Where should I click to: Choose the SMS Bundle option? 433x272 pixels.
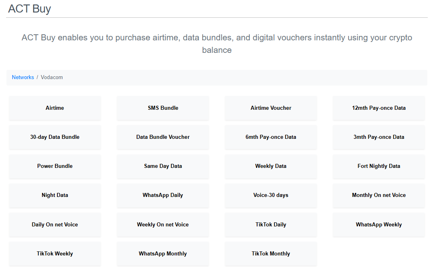(x=163, y=108)
